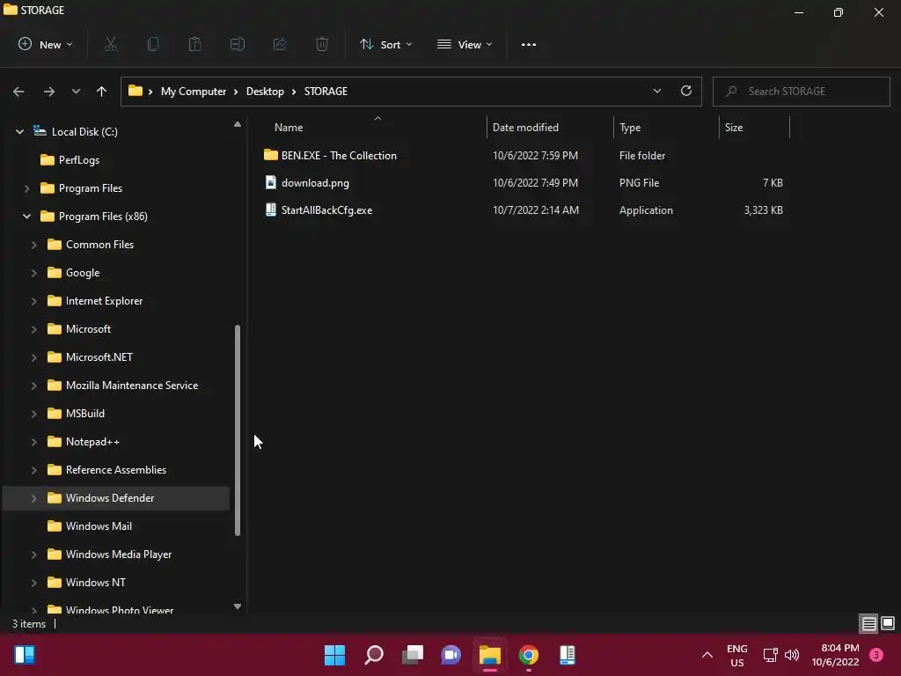Select Internet Explorer folder in tree
901x676 pixels.
(x=95, y=301)
